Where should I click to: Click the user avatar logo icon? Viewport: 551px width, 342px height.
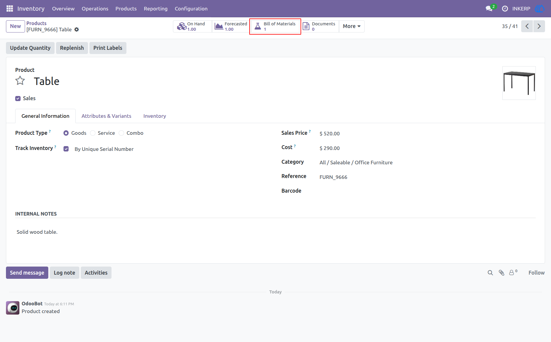tap(540, 9)
